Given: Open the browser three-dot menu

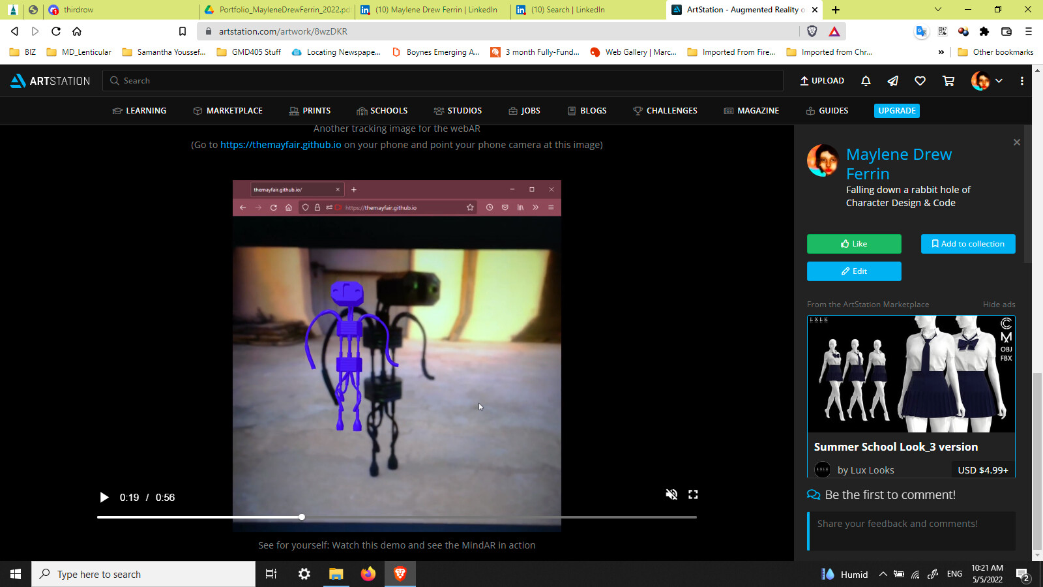Looking at the screenshot, I should click(x=1029, y=31).
